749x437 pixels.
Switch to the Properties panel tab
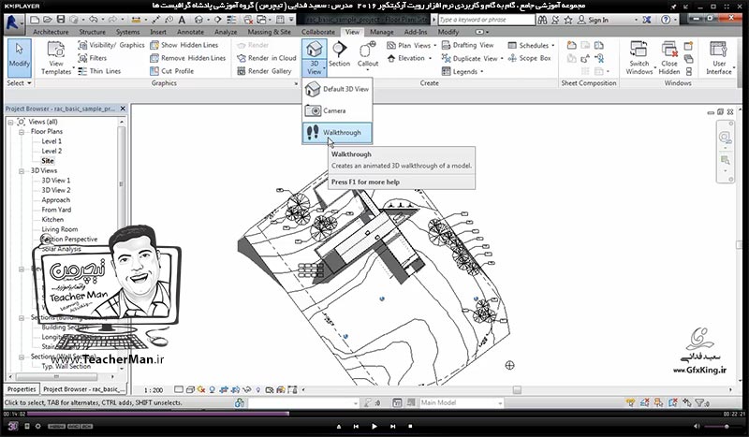coord(22,389)
